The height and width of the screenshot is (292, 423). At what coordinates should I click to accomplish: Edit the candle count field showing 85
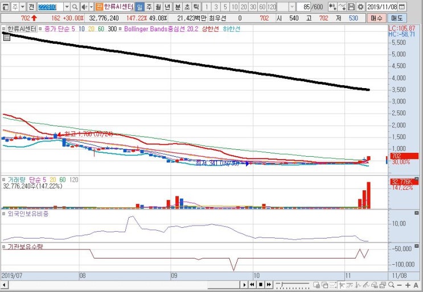click(304, 7)
